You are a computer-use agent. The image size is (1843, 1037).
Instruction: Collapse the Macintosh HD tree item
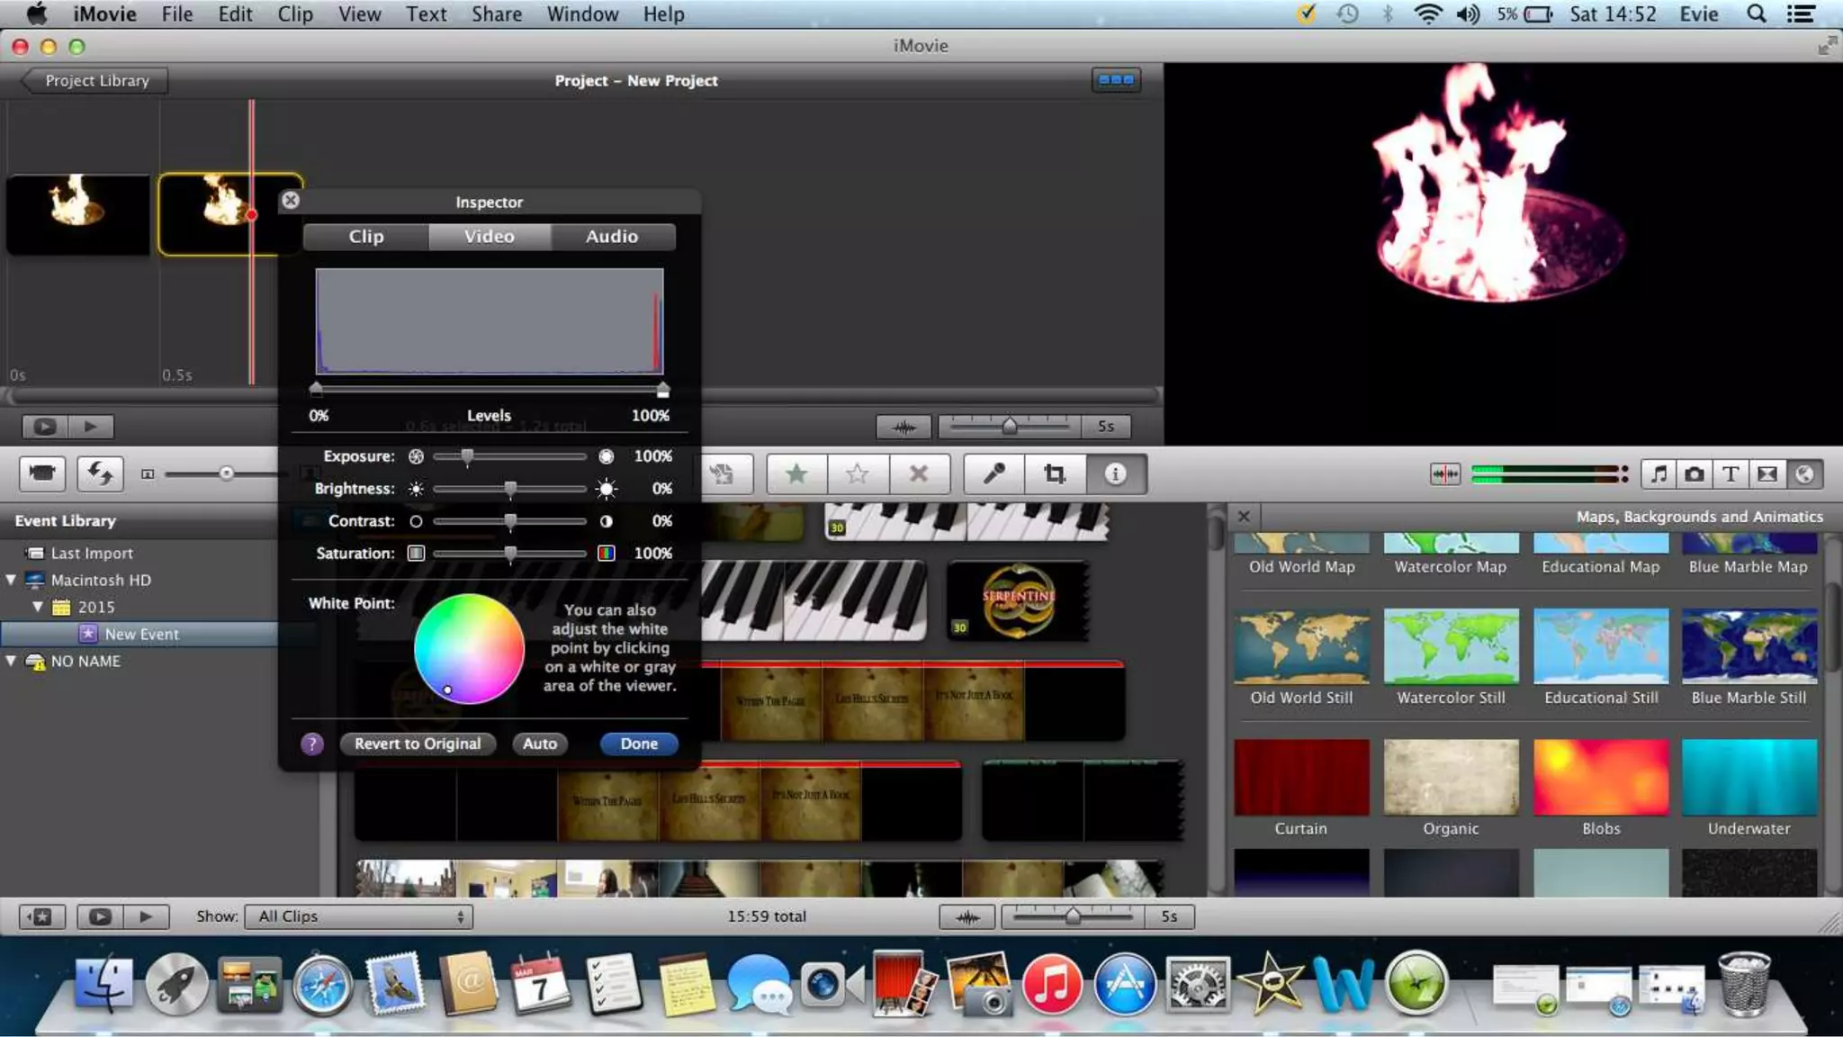point(11,580)
